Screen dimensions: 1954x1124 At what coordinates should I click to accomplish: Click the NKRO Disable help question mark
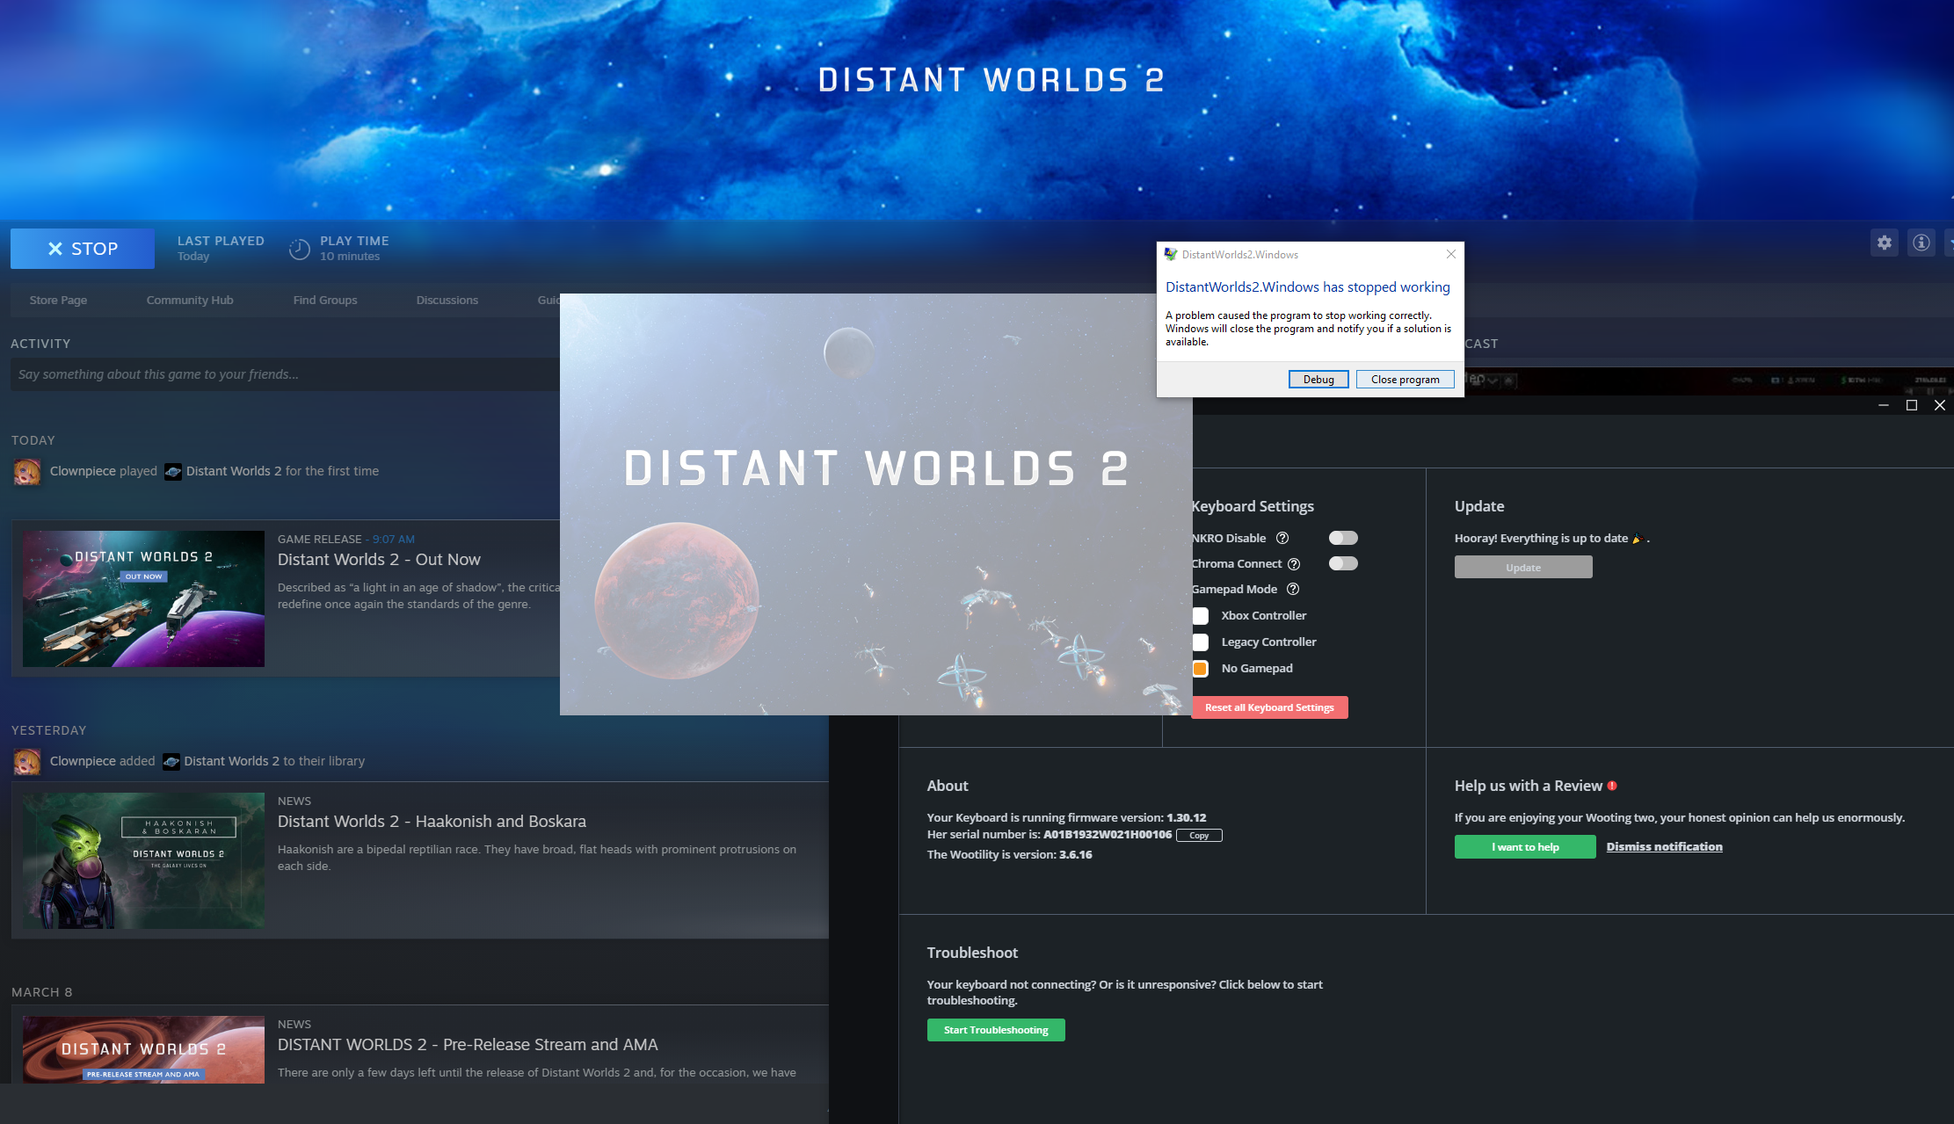(1282, 538)
